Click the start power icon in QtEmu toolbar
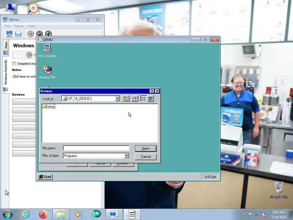The image size is (293, 220). 31,34
